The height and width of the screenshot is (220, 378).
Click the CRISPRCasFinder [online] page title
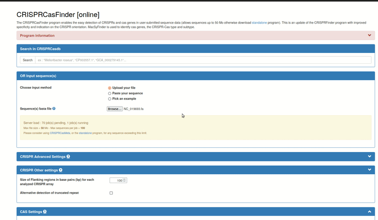click(x=58, y=15)
